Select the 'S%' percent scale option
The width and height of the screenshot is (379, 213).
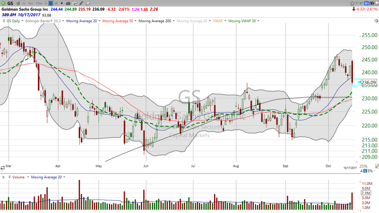click(370, 171)
